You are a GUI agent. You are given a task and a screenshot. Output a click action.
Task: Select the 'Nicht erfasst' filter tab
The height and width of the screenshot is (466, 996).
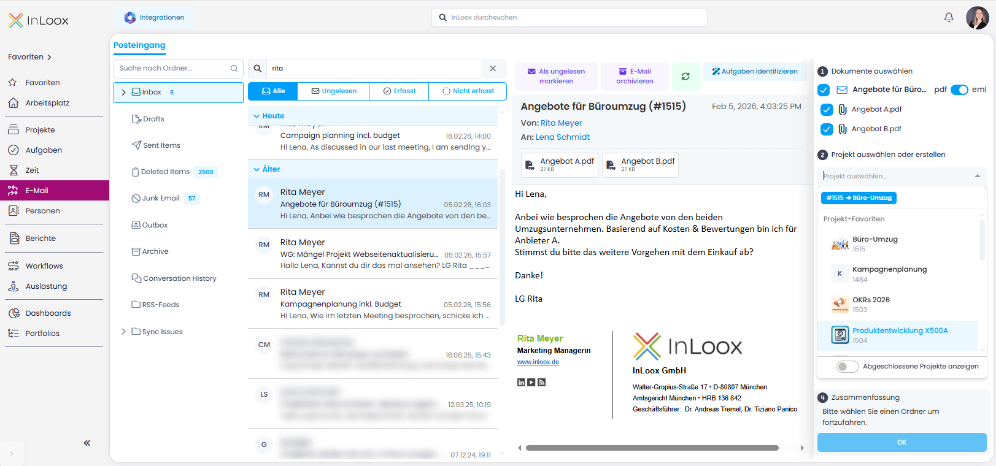tap(468, 91)
